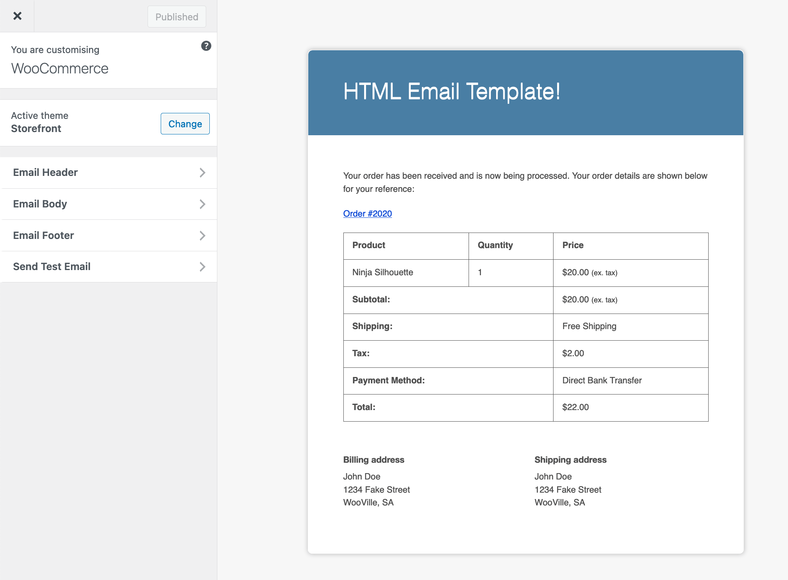This screenshot has height=580, width=788.
Task: Click the Published button
Action: (x=177, y=17)
